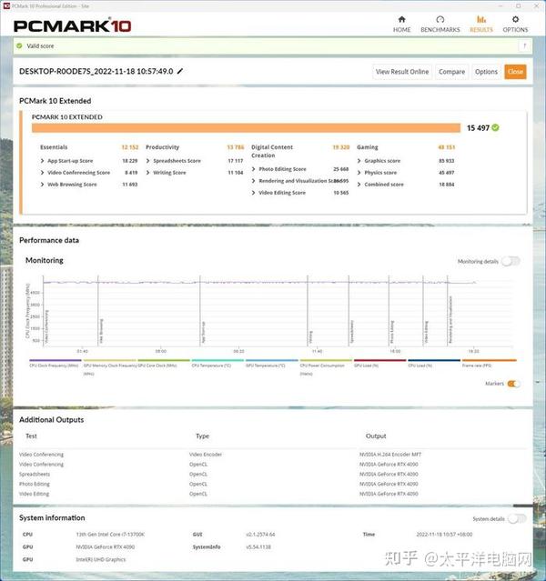Select the Results bar chart icon

[x=481, y=19]
